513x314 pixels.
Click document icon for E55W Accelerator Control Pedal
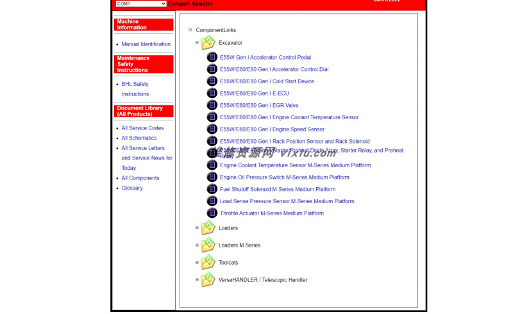pyautogui.click(x=212, y=57)
